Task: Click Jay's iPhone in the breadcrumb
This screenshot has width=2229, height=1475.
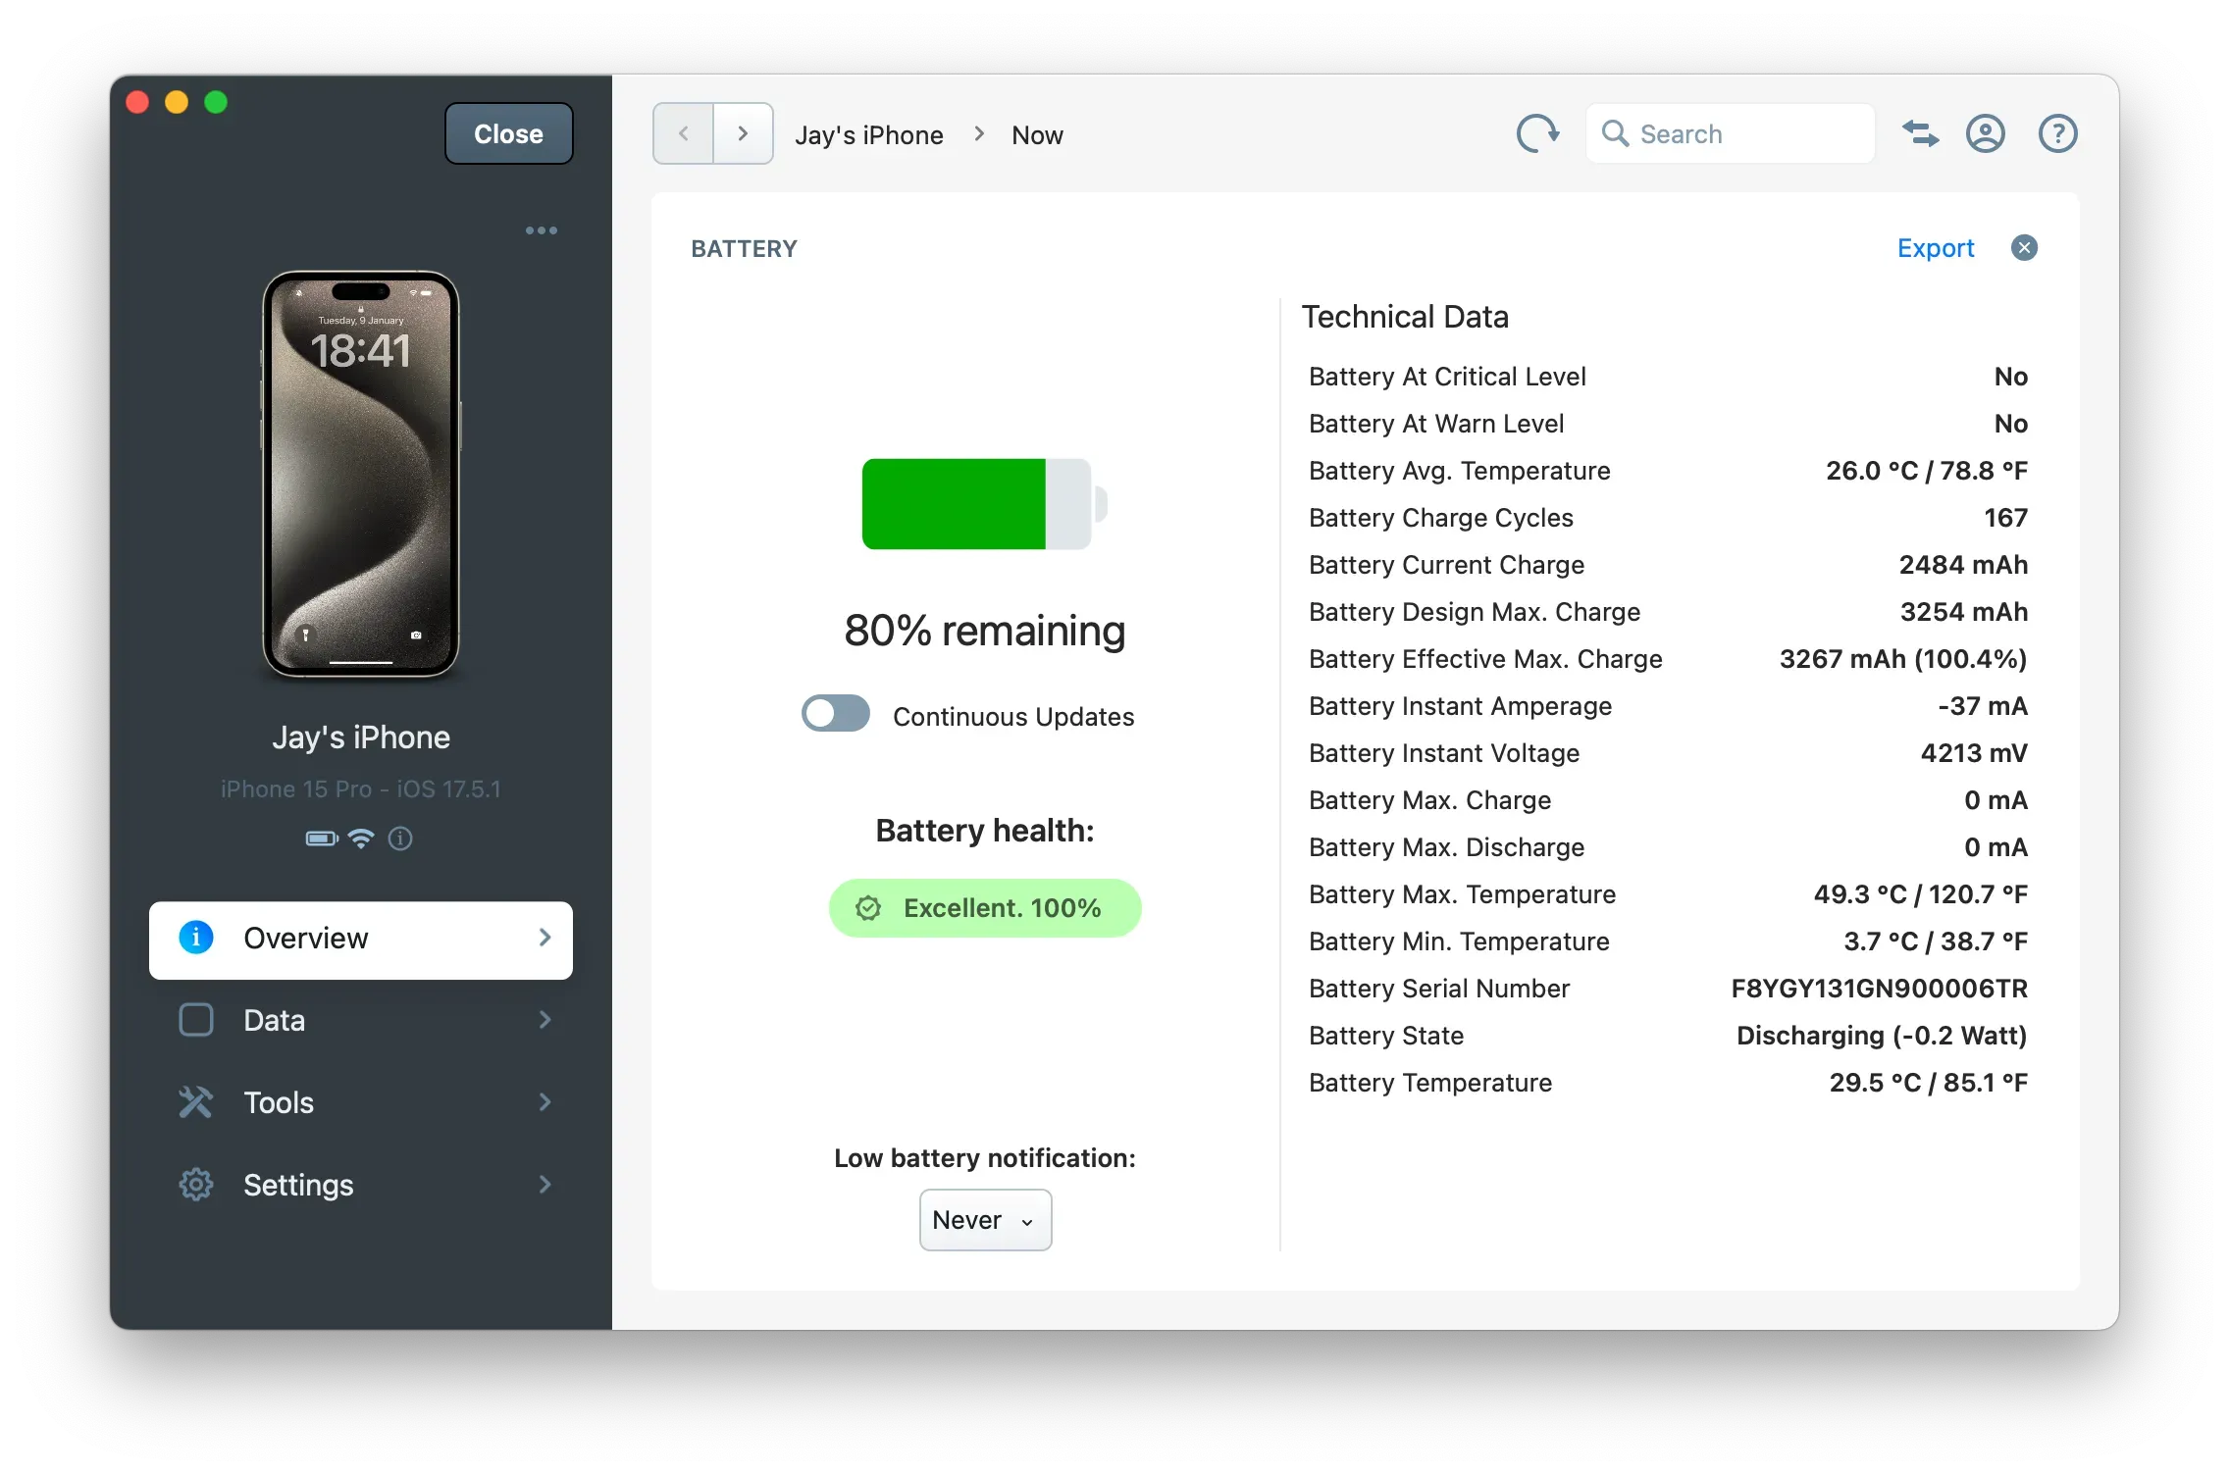Action: click(868, 134)
